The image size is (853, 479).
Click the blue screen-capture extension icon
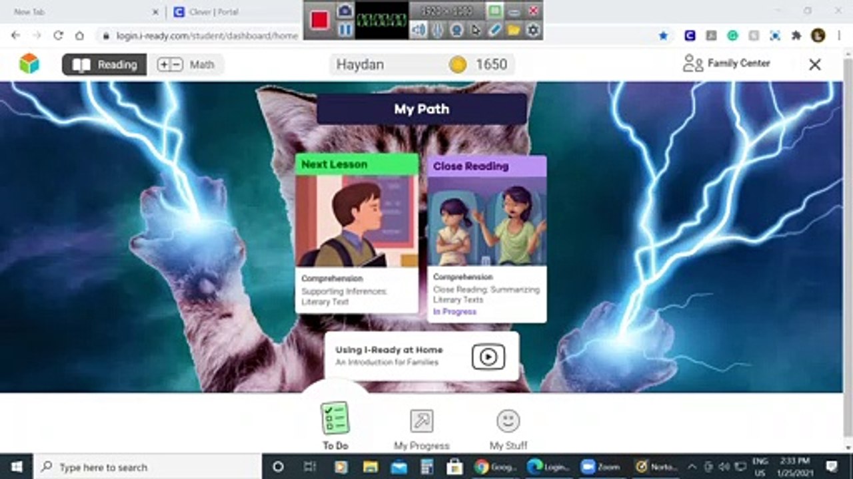(x=775, y=36)
